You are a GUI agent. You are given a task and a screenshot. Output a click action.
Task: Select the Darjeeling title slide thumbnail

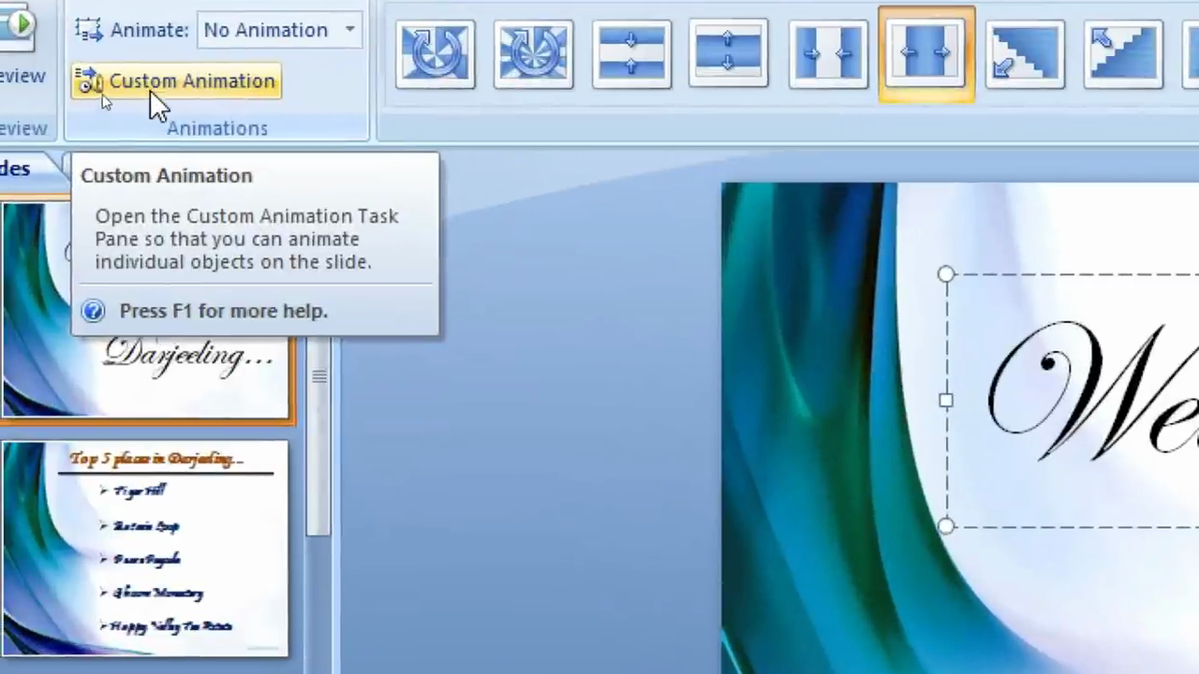145,309
